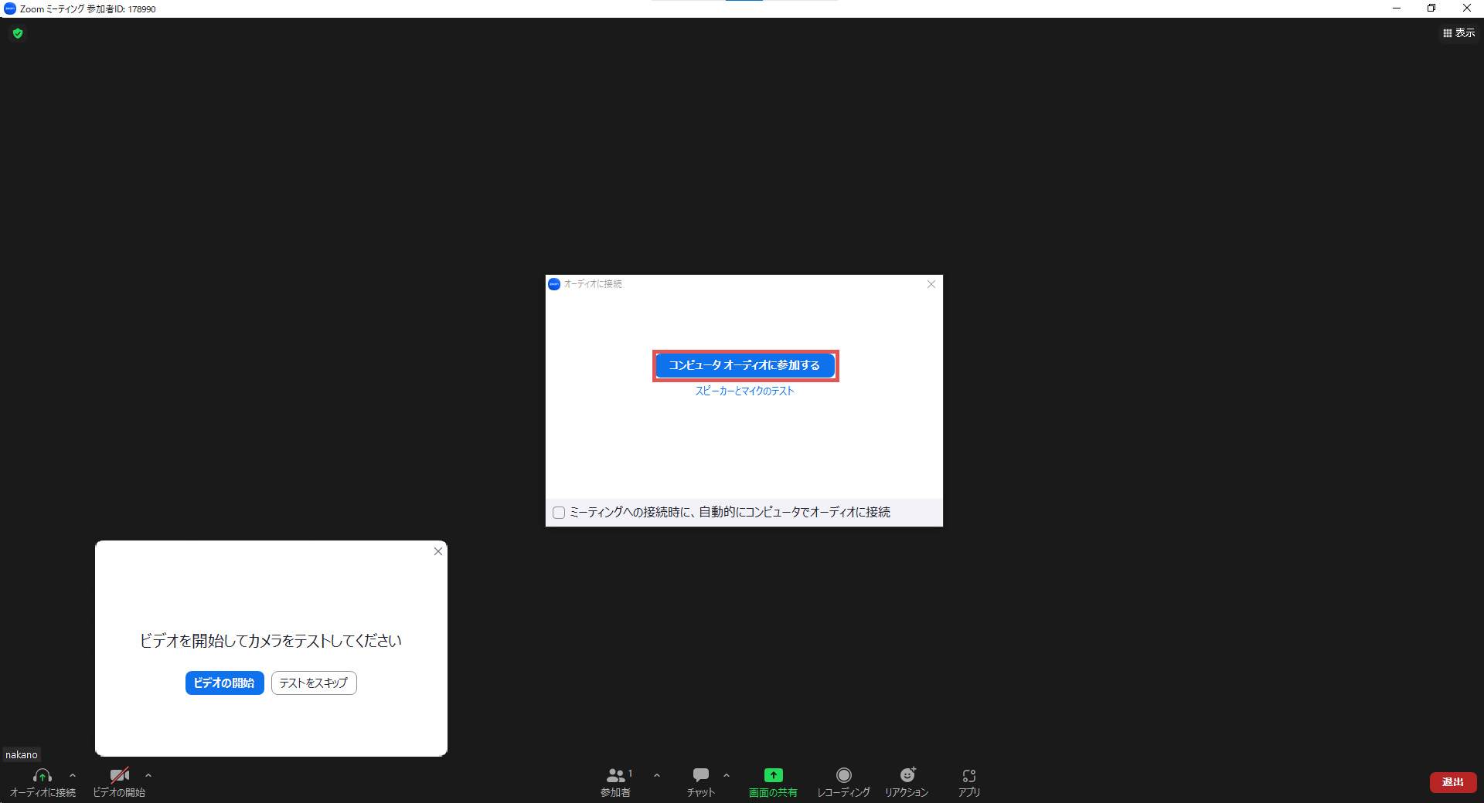Open アプリ apps panel

(x=969, y=782)
